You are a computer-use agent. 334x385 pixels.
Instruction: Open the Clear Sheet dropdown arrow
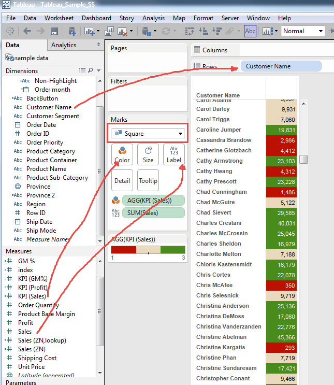pos(132,31)
